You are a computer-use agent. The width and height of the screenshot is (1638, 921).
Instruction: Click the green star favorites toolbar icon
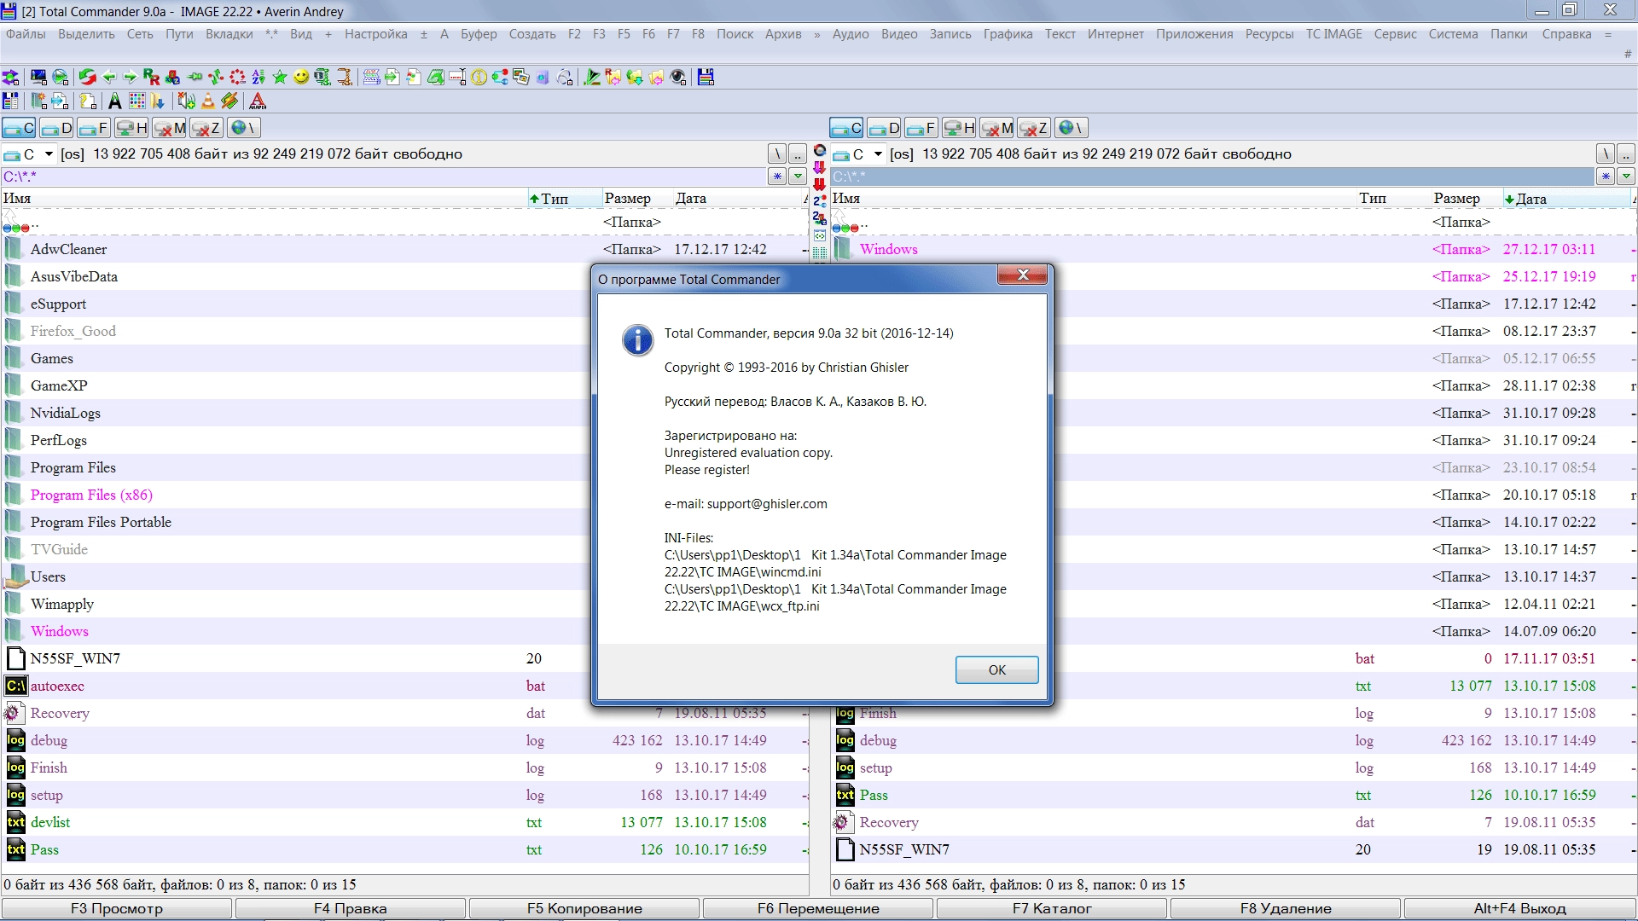(280, 77)
